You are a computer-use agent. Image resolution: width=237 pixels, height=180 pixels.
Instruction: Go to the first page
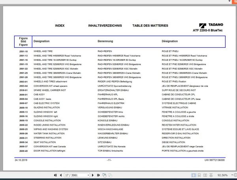pos(55,175)
